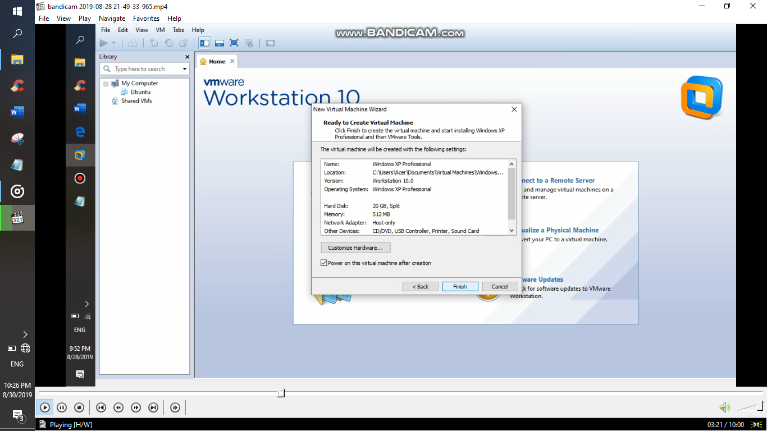Cancel the New Virtual Machine Wizard
767x431 pixels.
[x=500, y=286]
